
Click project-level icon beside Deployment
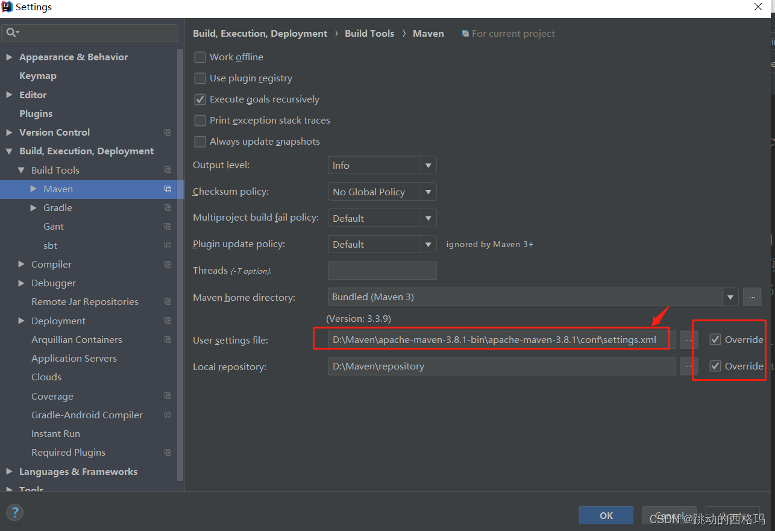tap(168, 321)
